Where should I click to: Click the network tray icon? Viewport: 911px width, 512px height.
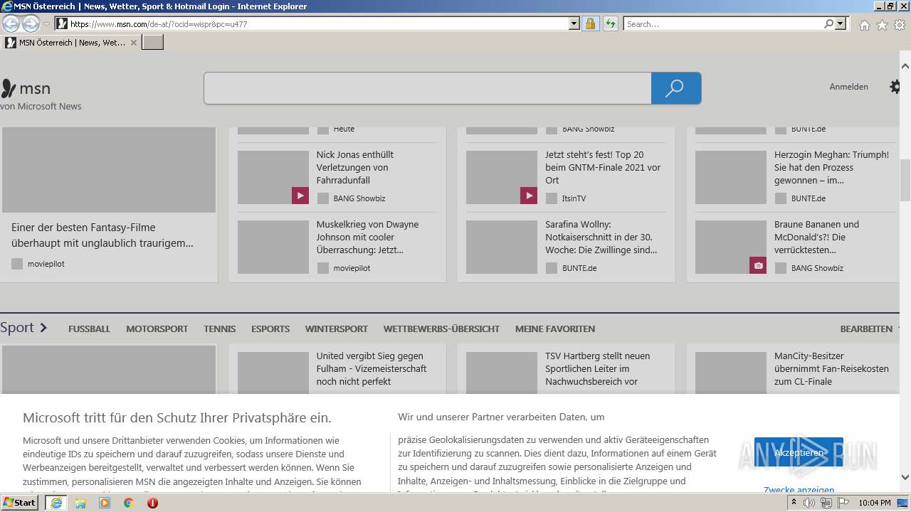click(x=826, y=503)
